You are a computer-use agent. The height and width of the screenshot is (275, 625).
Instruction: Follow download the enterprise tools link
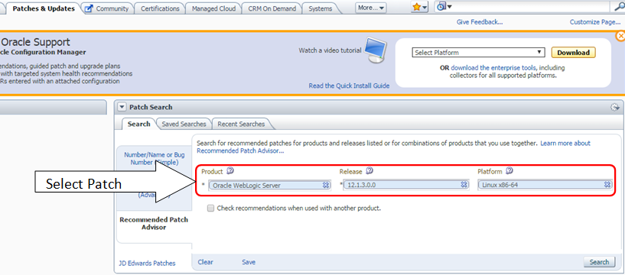[x=493, y=68]
